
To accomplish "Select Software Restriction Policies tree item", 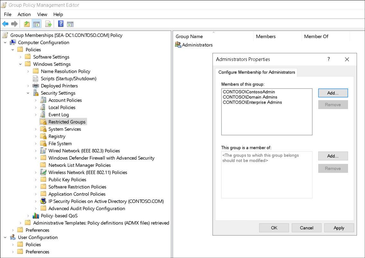I will click(77, 186).
